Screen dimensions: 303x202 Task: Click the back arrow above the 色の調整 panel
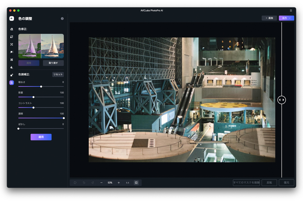tap(11, 19)
